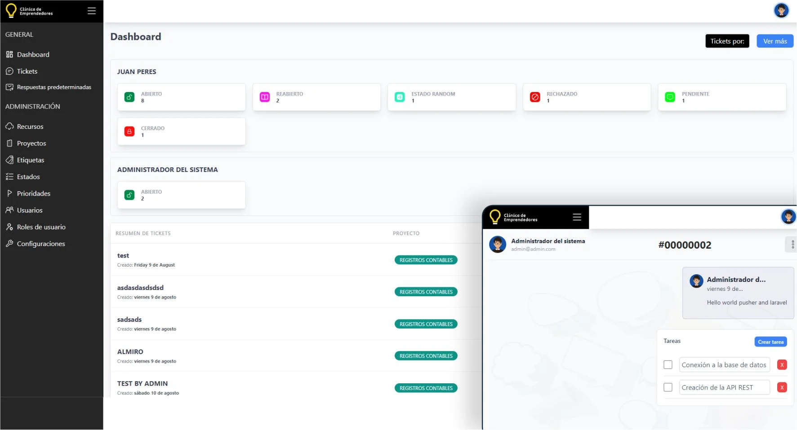Click the Crear tarea button
The width and height of the screenshot is (797, 430).
pos(770,342)
